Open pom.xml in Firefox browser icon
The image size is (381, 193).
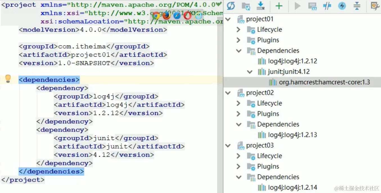(x=166, y=15)
